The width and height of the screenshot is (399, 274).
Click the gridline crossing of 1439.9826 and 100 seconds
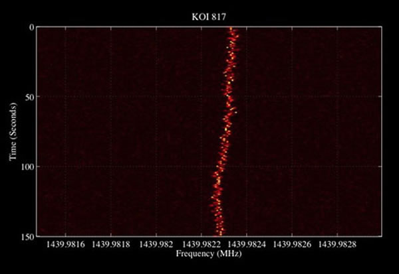pos(293,167)
